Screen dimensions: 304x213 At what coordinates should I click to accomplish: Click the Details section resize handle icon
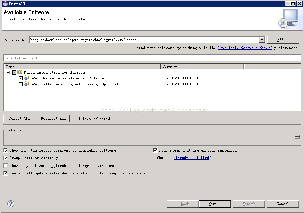[297, 137]
